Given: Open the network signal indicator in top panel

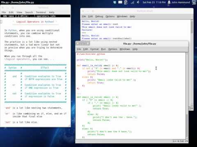Looking at the screenshot, I should point(133,2).
